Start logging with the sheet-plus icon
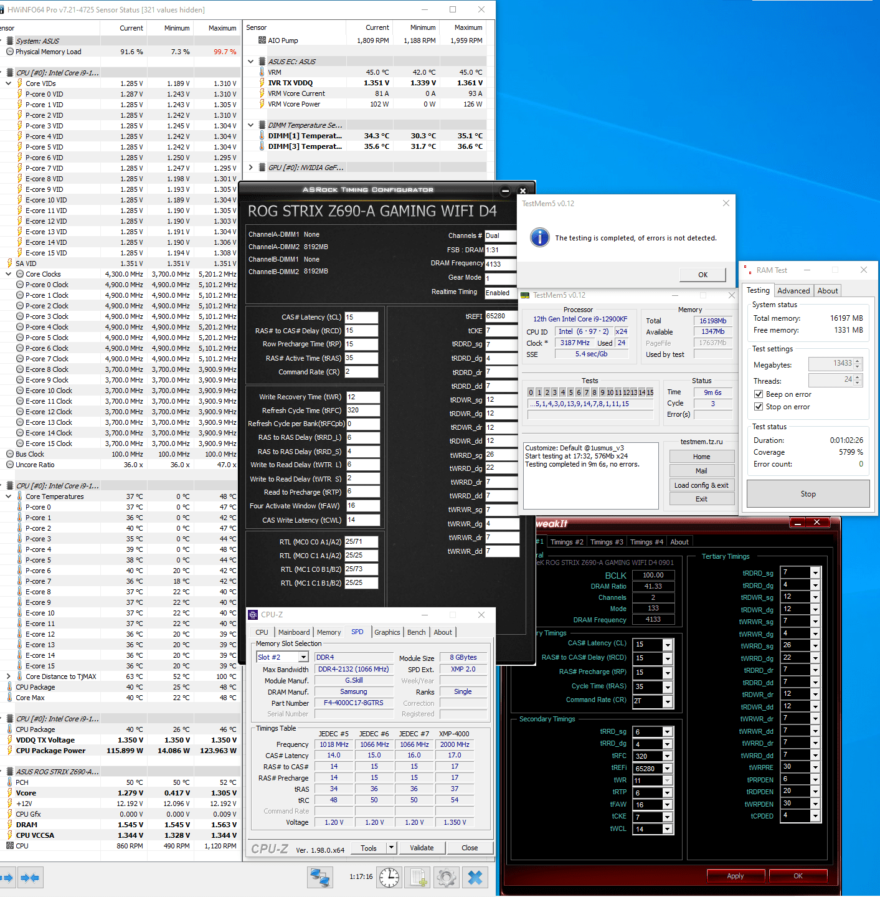This screenshot has width=880, height=897. pyautogui.click(x=418, y=878)
